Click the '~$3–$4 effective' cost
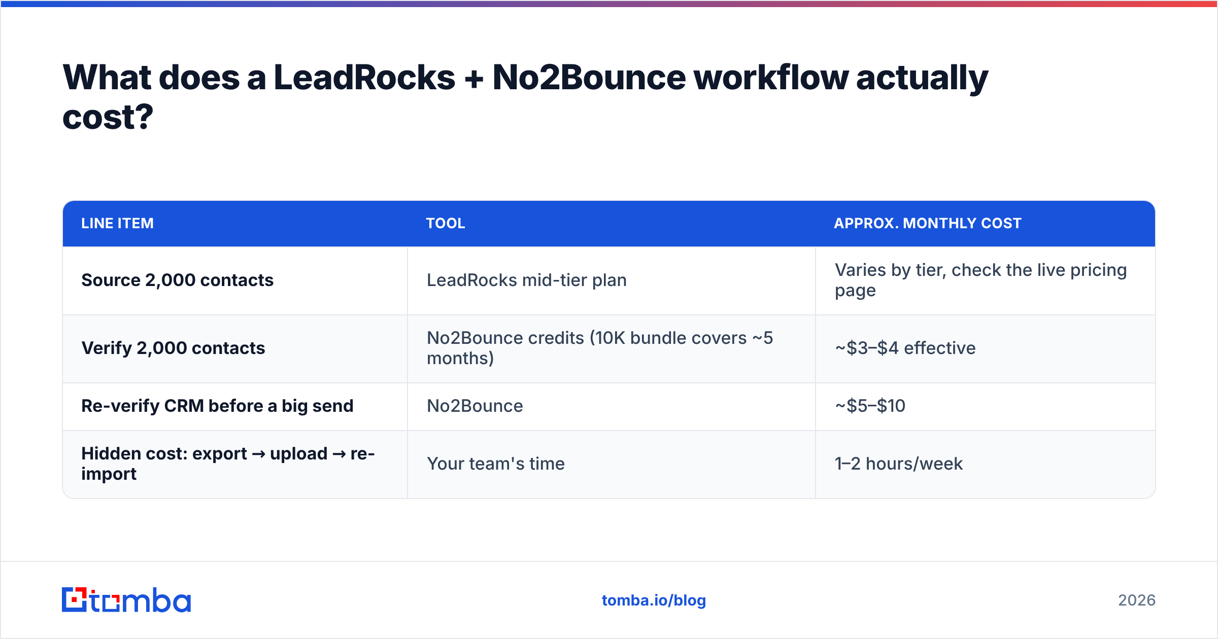 905,348
